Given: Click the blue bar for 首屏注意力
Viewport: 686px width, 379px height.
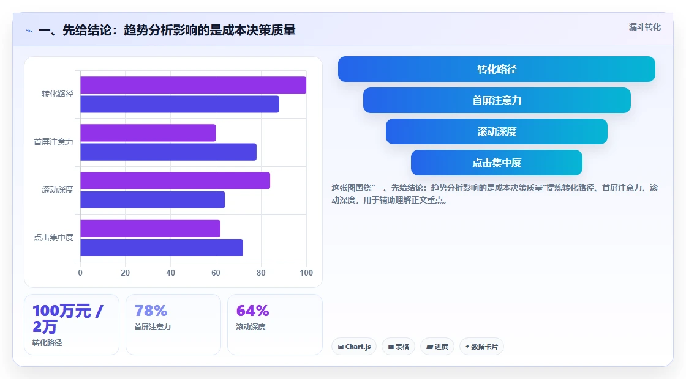Looking at the screenshot, I should pos(168,152).
